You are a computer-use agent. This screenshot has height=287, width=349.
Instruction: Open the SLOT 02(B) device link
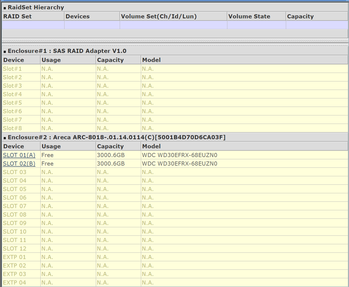coord(19,164)
